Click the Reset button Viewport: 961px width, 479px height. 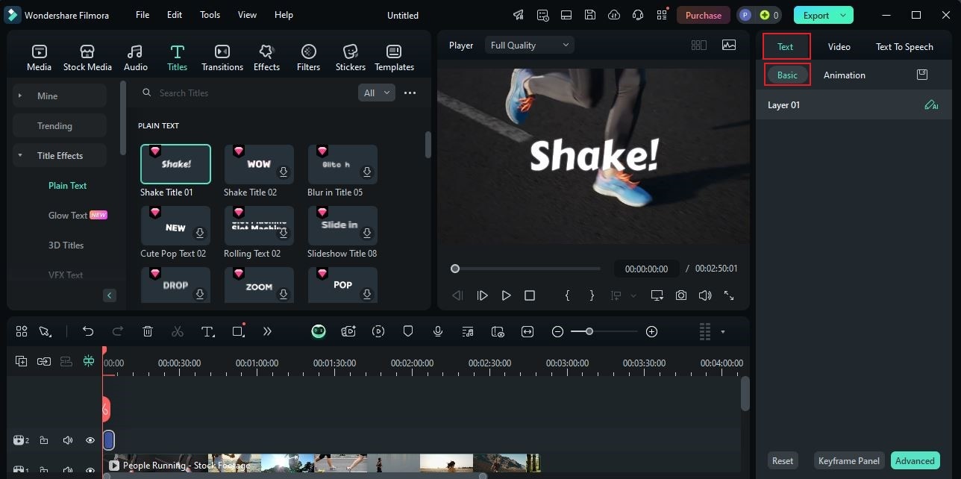pyautogui.click(x=783, y=460)
